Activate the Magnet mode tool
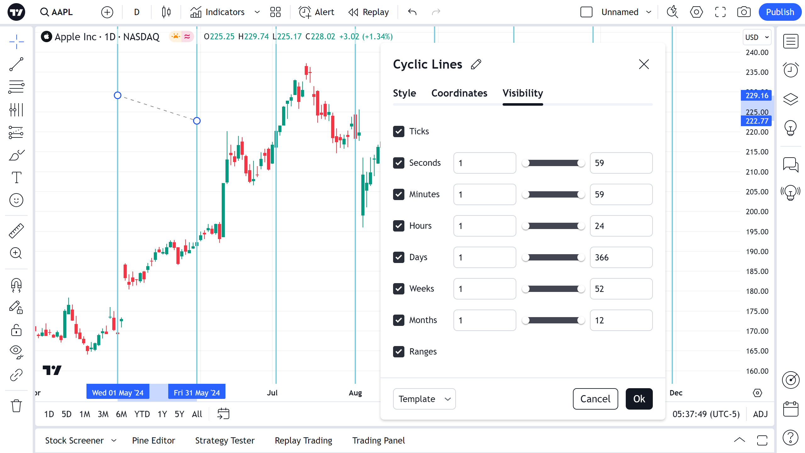Screen dimensions: 805x453 pos(16,285)
